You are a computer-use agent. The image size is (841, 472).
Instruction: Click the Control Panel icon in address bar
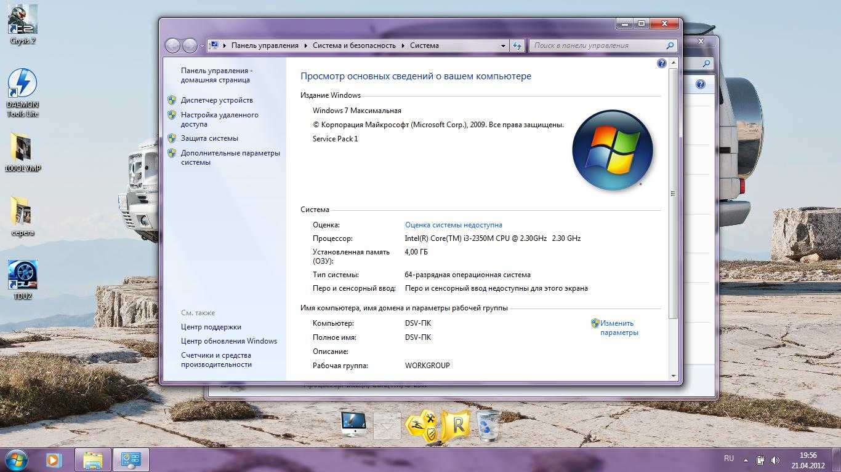[x=214, y=45]
